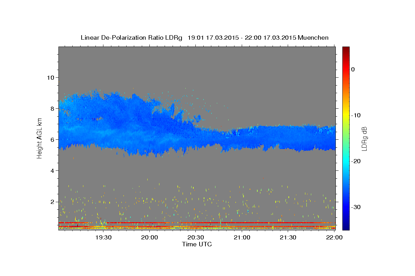This screenshot has width=415, height=276.
Task: Click the yellow region of the colorbar
Action: pyautogui.click(x=346, y=114)
